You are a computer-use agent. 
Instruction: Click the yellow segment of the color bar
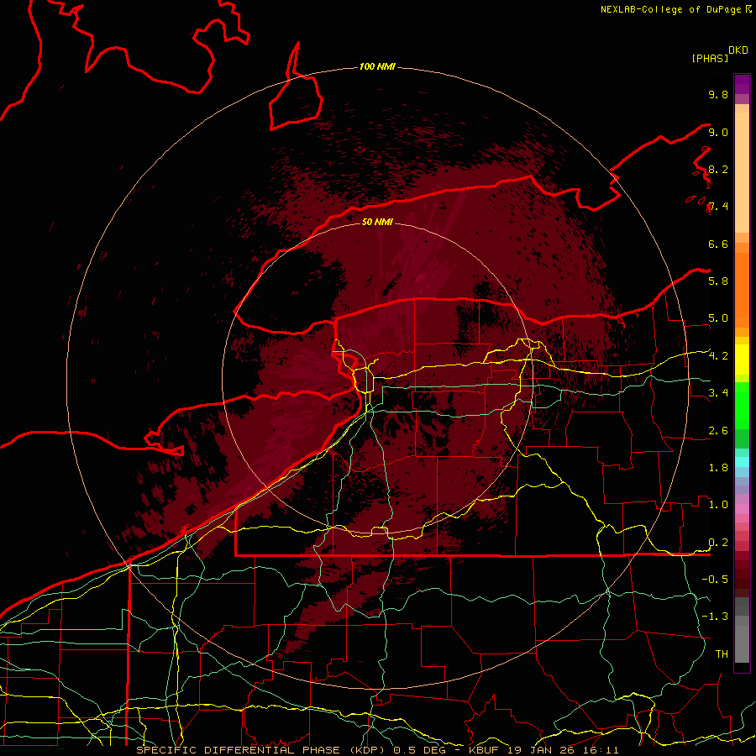pyautogui.click(x=742, y=359)
